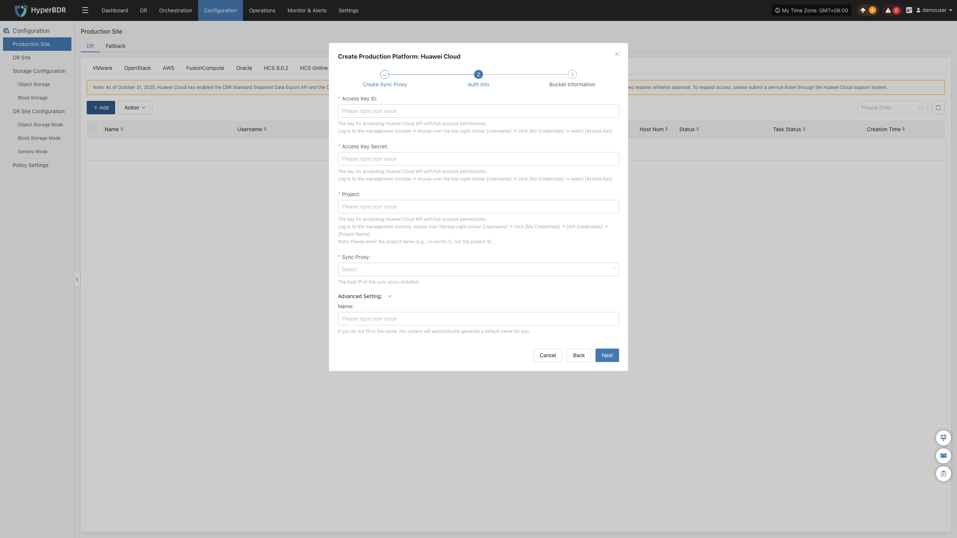The image size is (957, 538).
Task: Switch to the DR tab under Production Site
Action: coord(90,46)
